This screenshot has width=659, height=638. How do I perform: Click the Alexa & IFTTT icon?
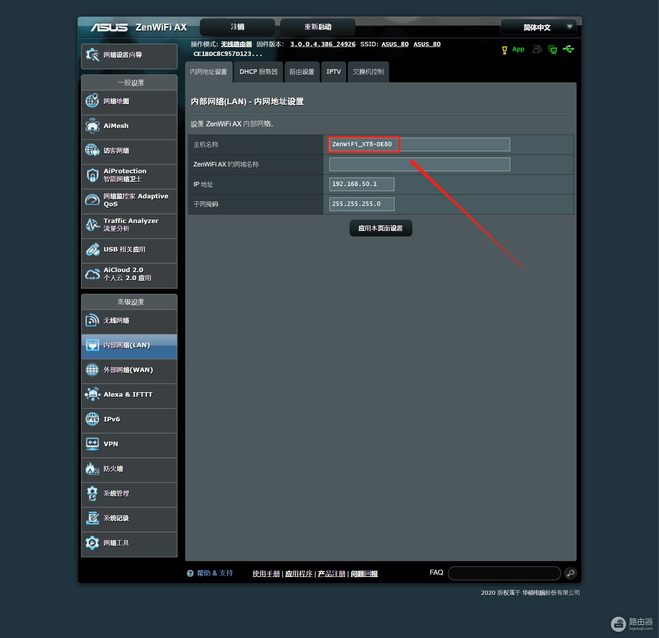(92, 394)
